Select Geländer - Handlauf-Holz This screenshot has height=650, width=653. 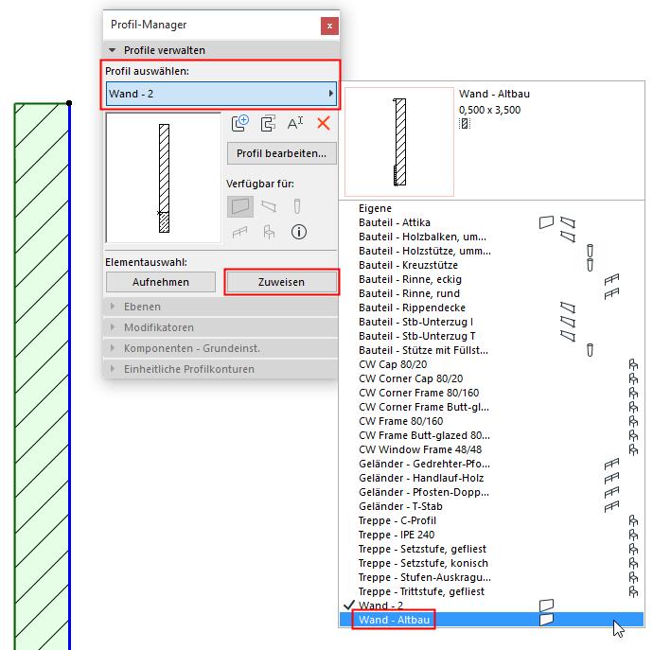(x=491, y=478)
